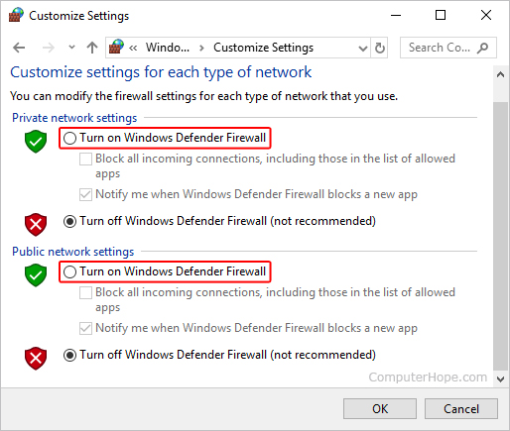Click the Back navigation arrow
Screen dimensions: 510x431
coord(19,48)
